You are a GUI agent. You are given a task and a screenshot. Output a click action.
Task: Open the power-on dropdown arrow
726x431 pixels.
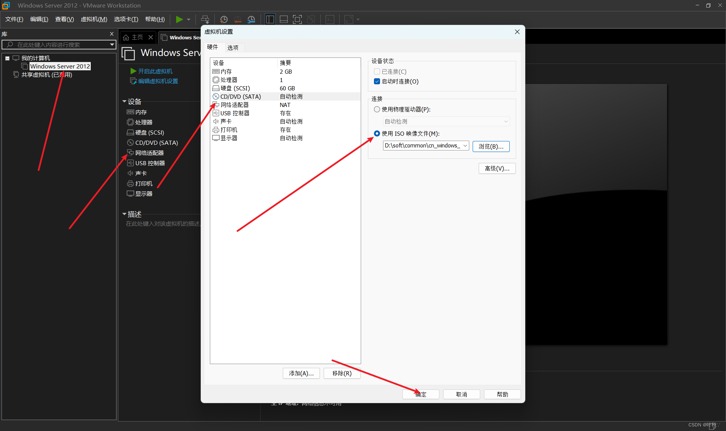tap(189, 19)
